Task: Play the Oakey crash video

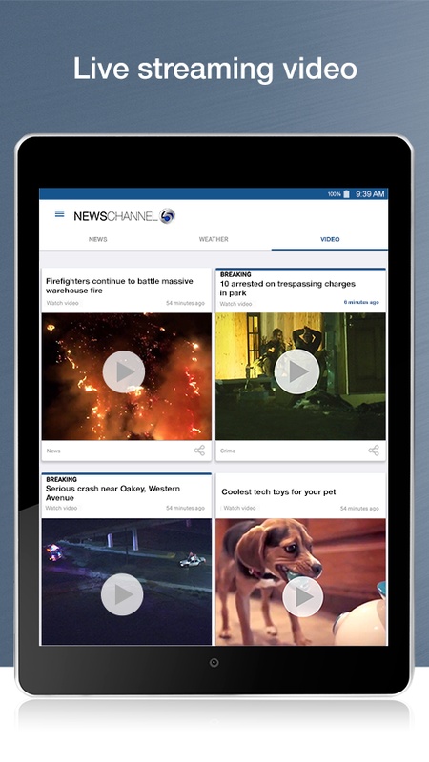Action: pos(122,594)
